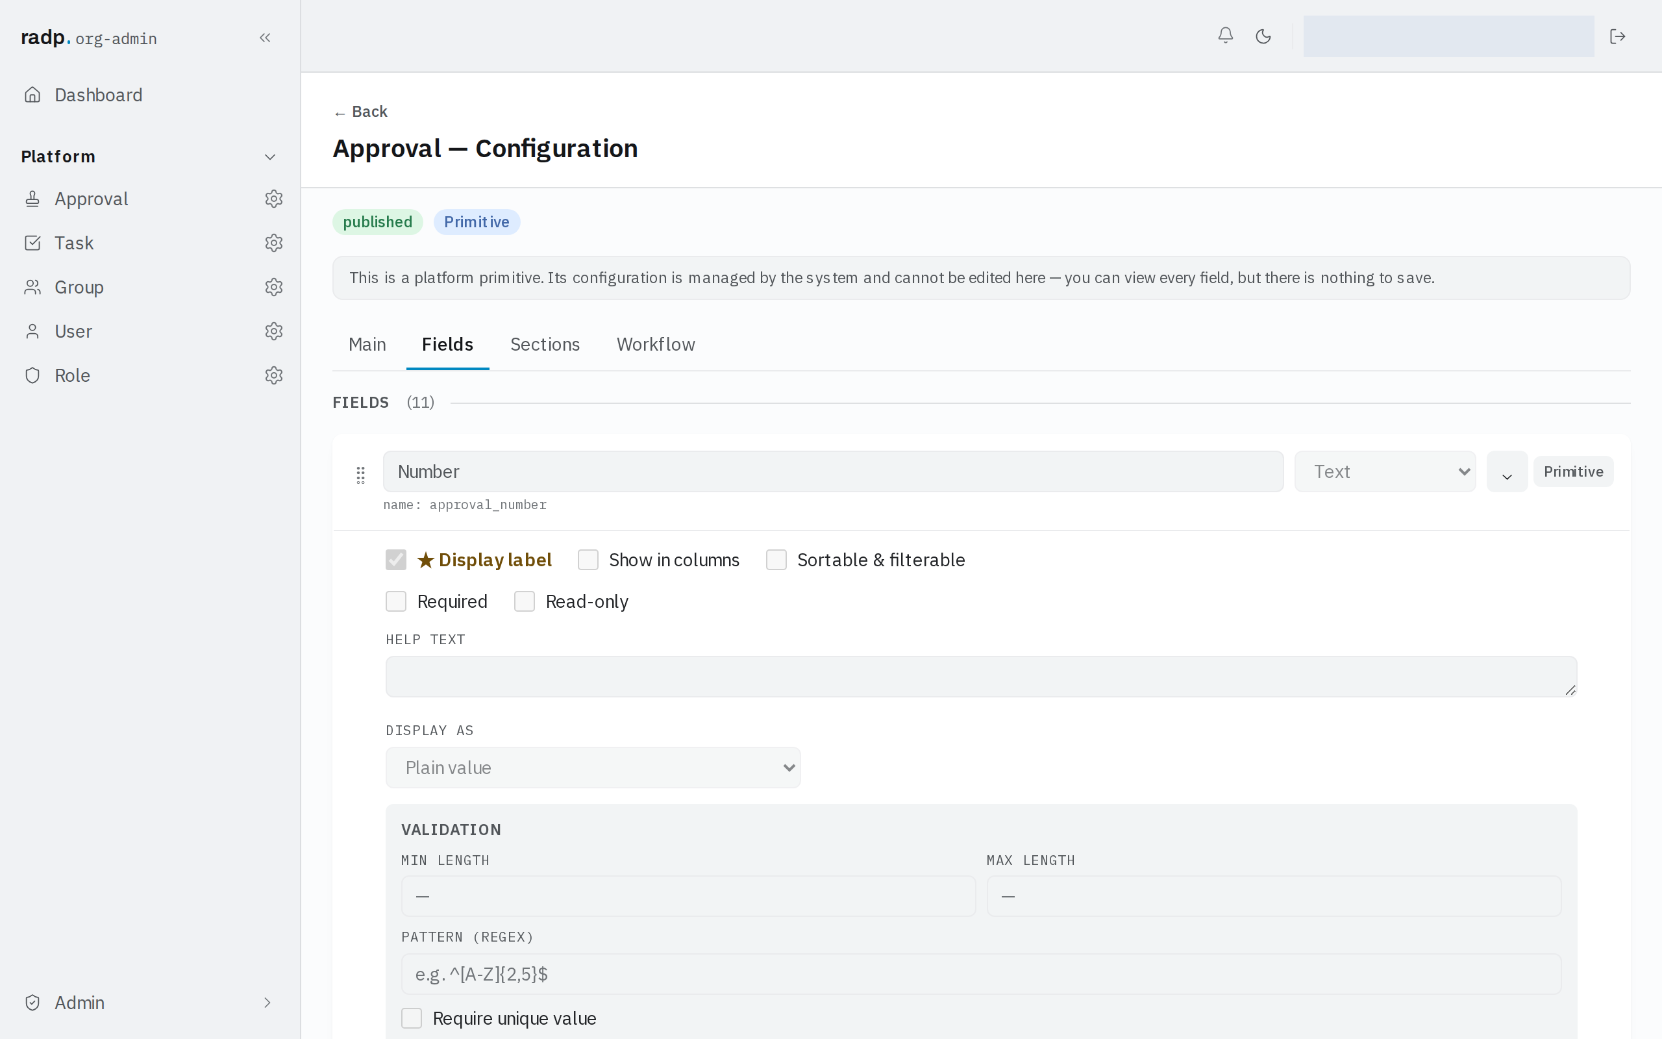Toggle dark mode moon icon
The image size is (1662, 1039).
click(x=1263, y=36)
